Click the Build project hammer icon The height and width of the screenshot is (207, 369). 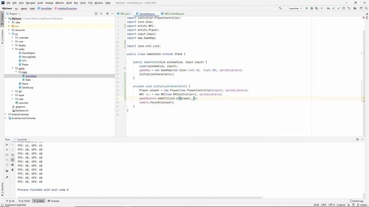tap(280, 8)
